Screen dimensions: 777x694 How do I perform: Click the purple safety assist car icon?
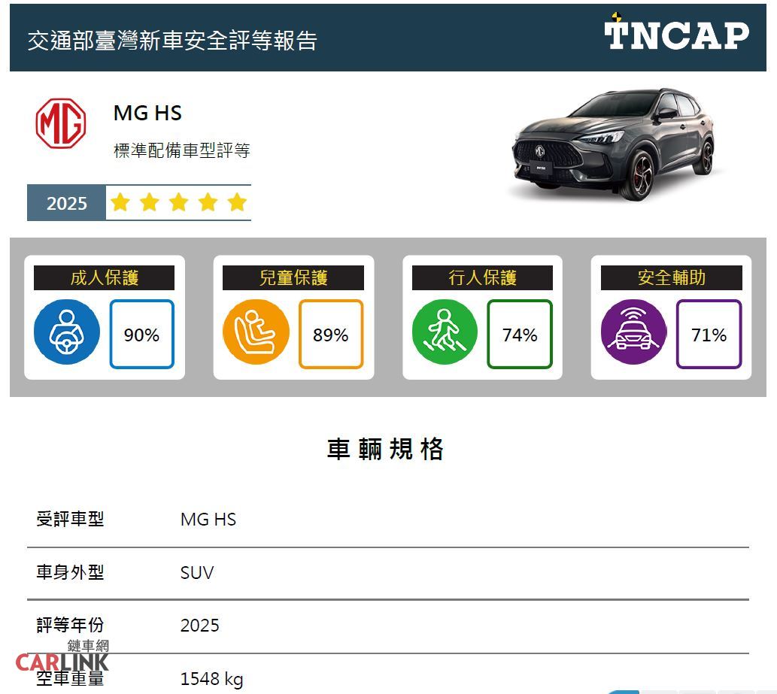(633, 332)
